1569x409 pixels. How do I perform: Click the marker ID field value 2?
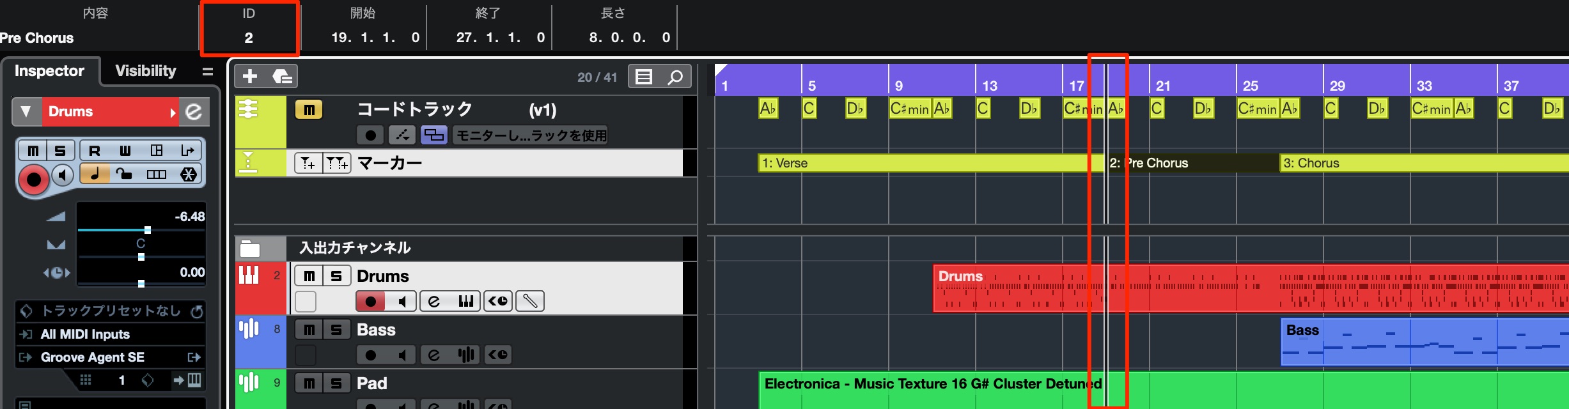249,38
